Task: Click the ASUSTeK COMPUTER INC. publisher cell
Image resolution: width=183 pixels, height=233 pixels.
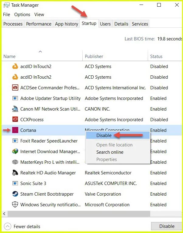Action: coord(111,183)
